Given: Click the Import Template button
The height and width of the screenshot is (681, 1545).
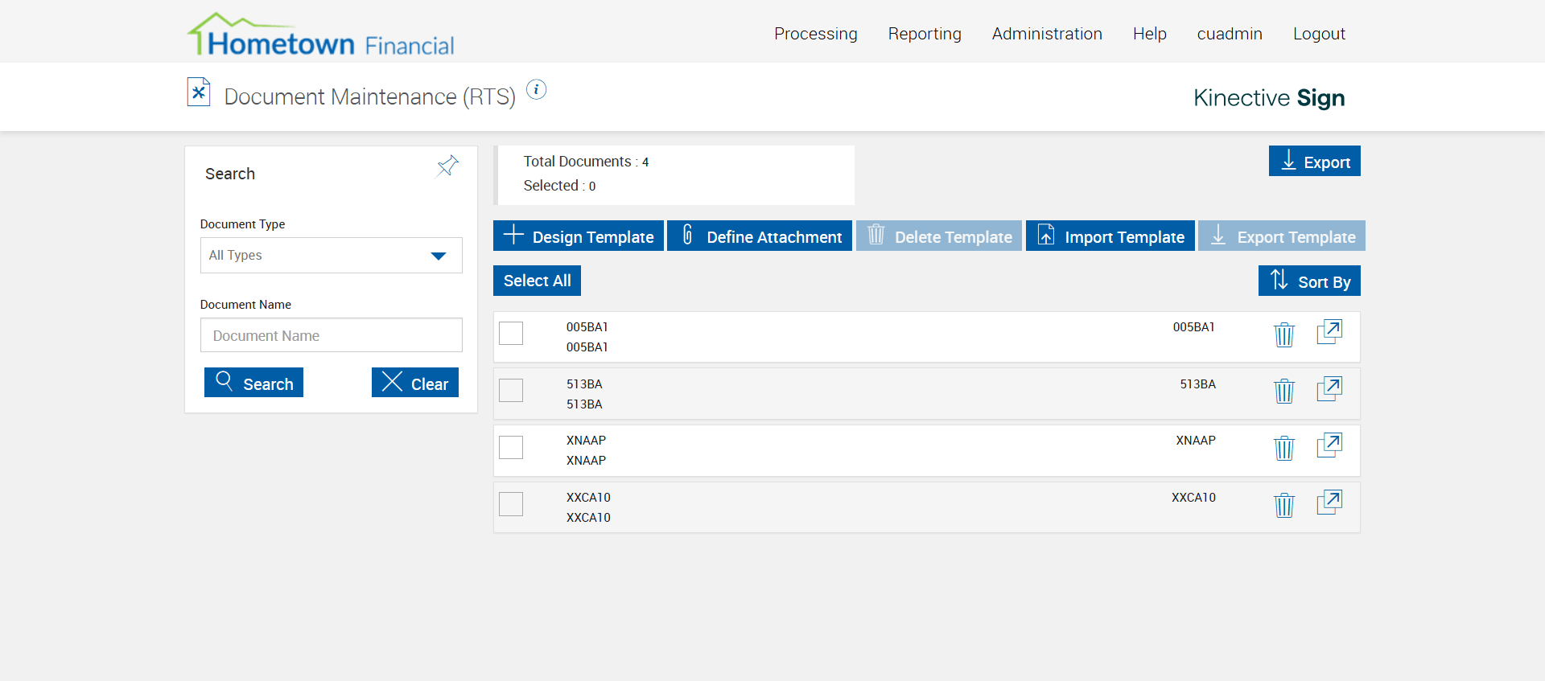Looking at the screenshot, I should coord(1110,236).
